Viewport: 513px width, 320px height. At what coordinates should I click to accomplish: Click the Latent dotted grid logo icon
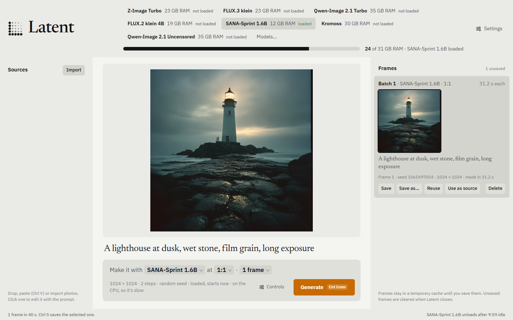15,28
